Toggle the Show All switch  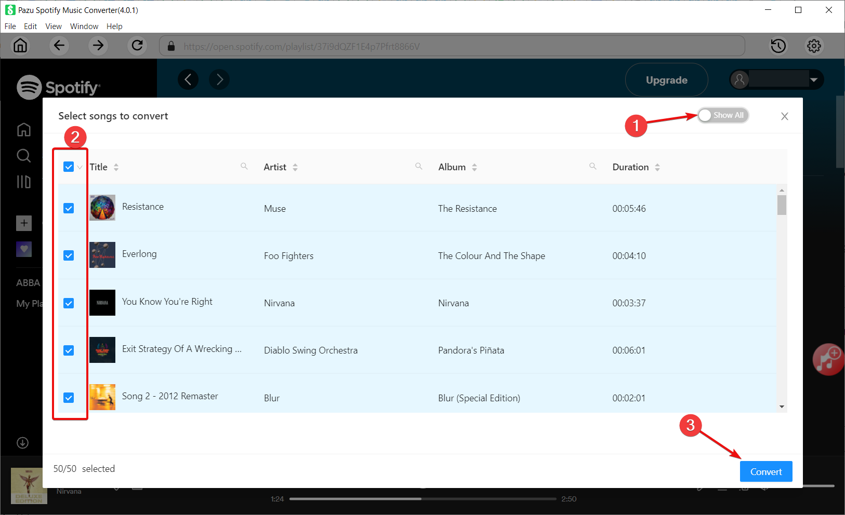tap(722, 115)
